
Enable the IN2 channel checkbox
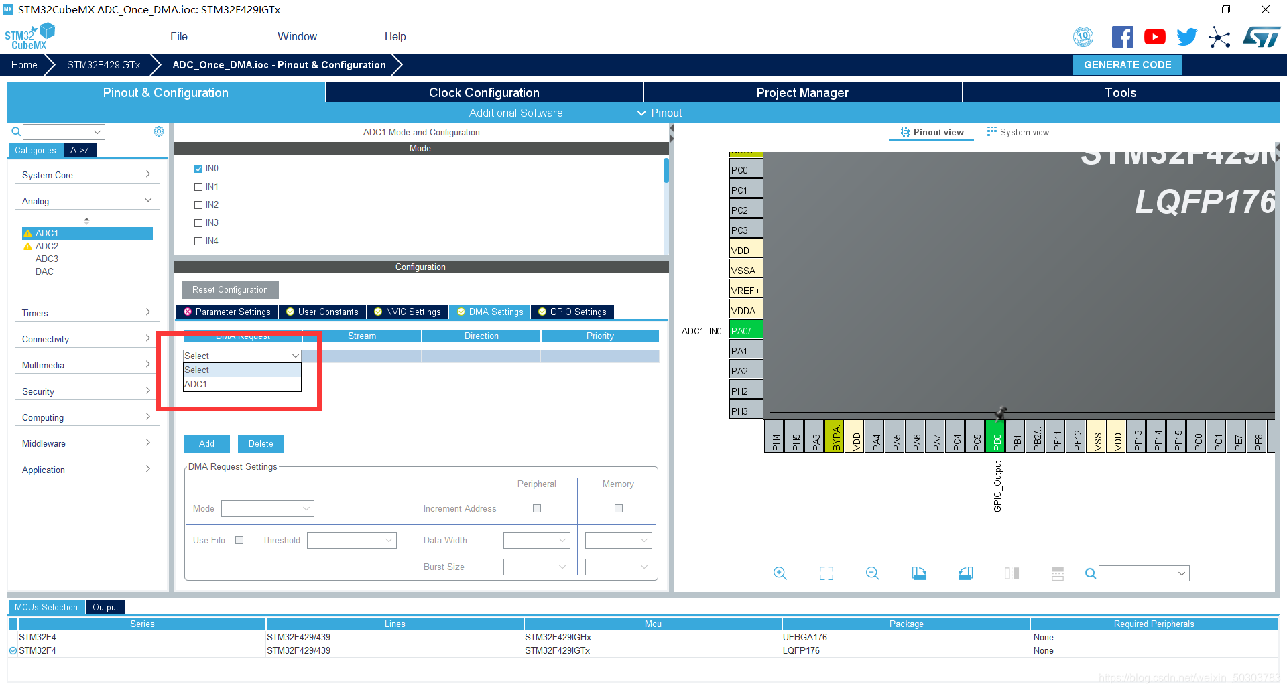pyautogui.click(x=198, y=205)
